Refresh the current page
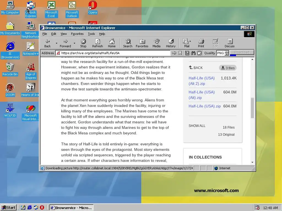 (x=97, y=43)
